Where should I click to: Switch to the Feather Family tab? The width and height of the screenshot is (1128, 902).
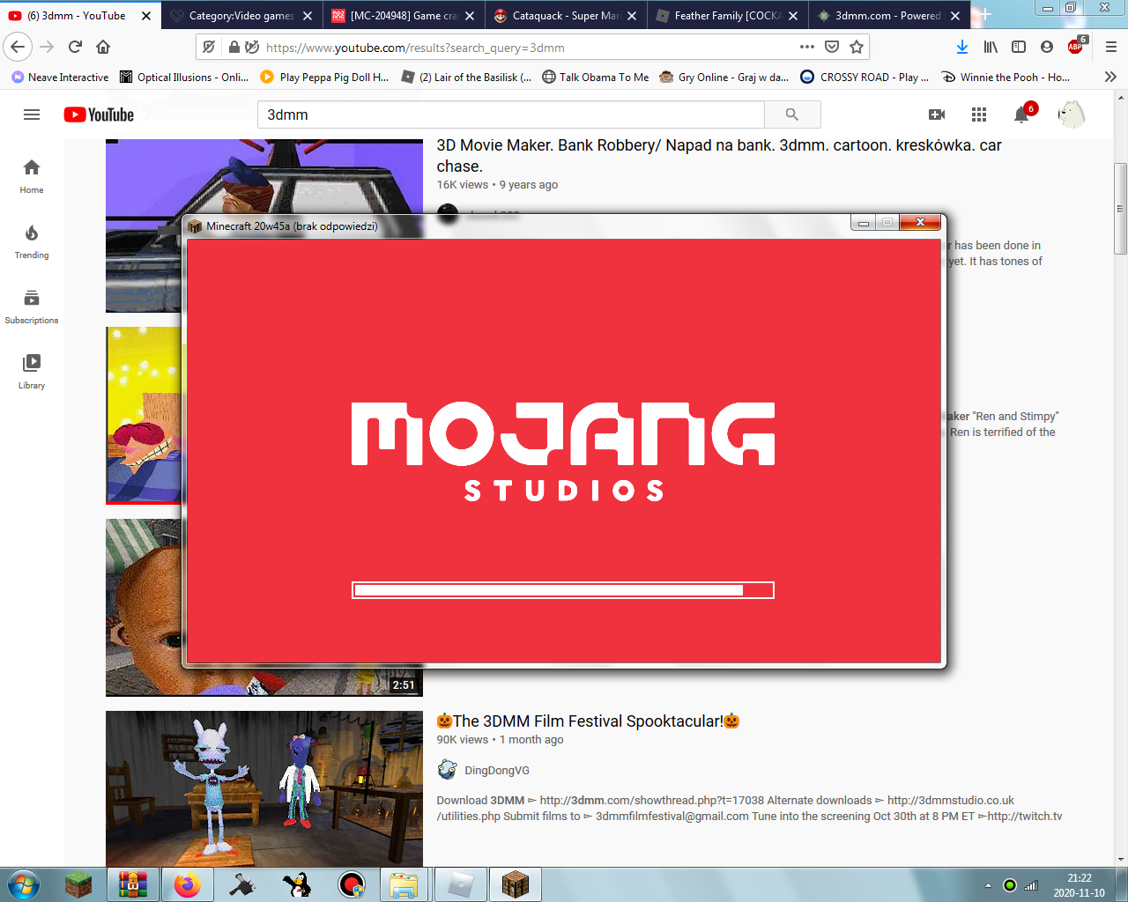pos(728,16)
